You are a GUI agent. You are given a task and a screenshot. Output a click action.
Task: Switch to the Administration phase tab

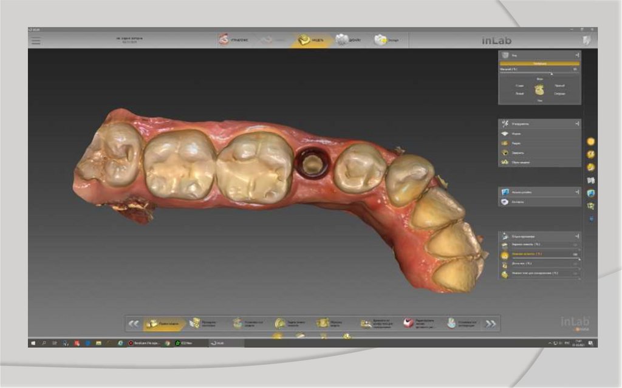tap(234, 39)
